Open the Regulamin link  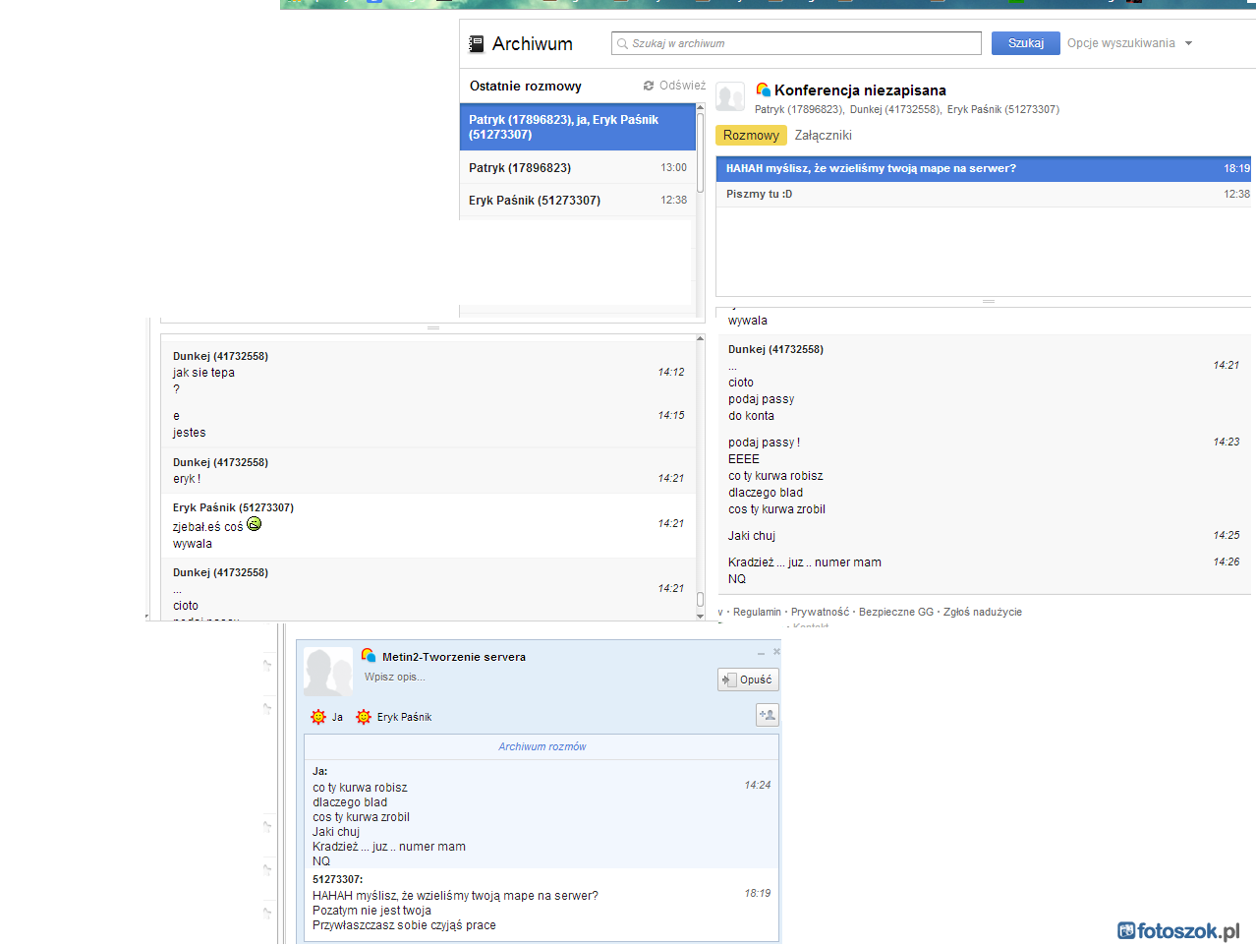tap(757, 612)
